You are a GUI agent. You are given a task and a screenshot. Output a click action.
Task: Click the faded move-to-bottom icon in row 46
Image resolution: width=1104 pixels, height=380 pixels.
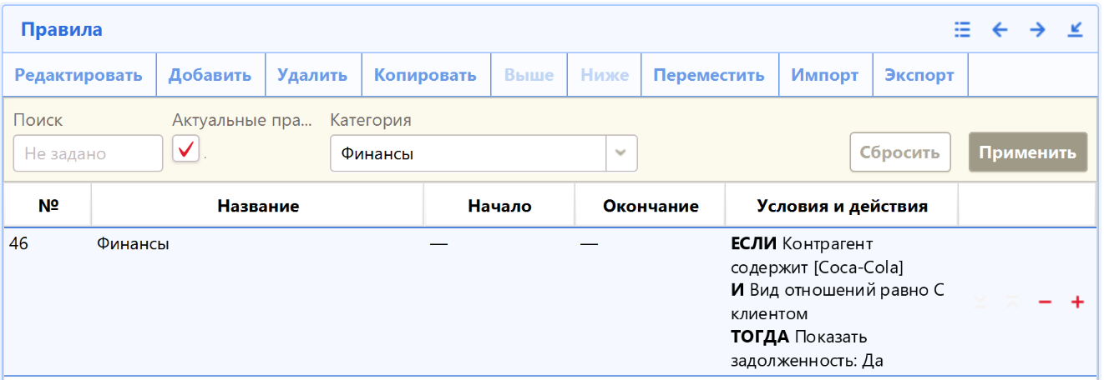(x=980, y=302)
